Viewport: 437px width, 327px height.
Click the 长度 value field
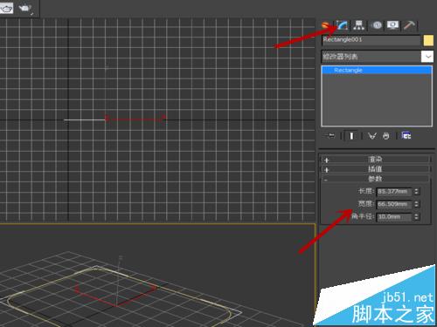394,192
